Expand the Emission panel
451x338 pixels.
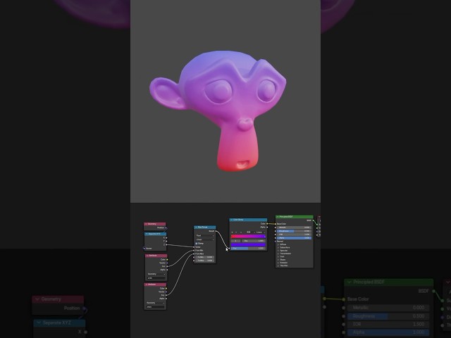tap(278, 263)
